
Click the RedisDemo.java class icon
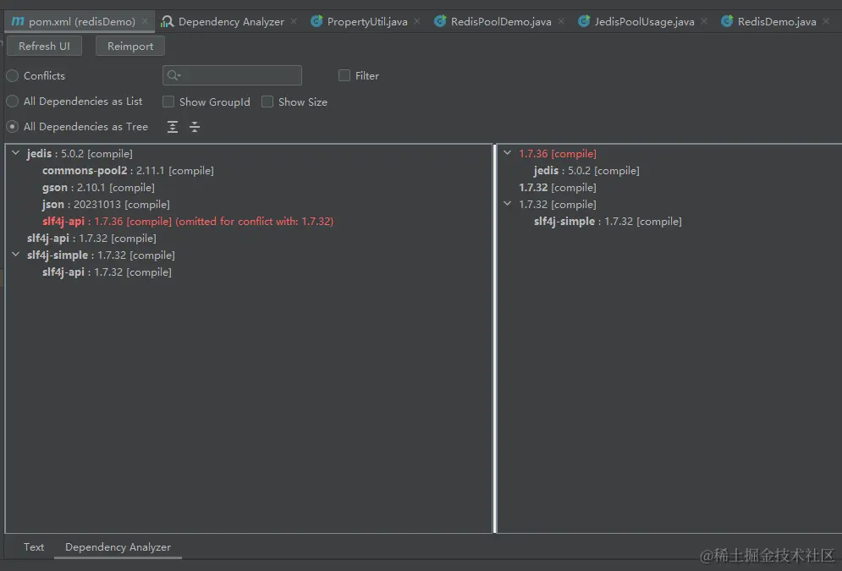(727, 21)
